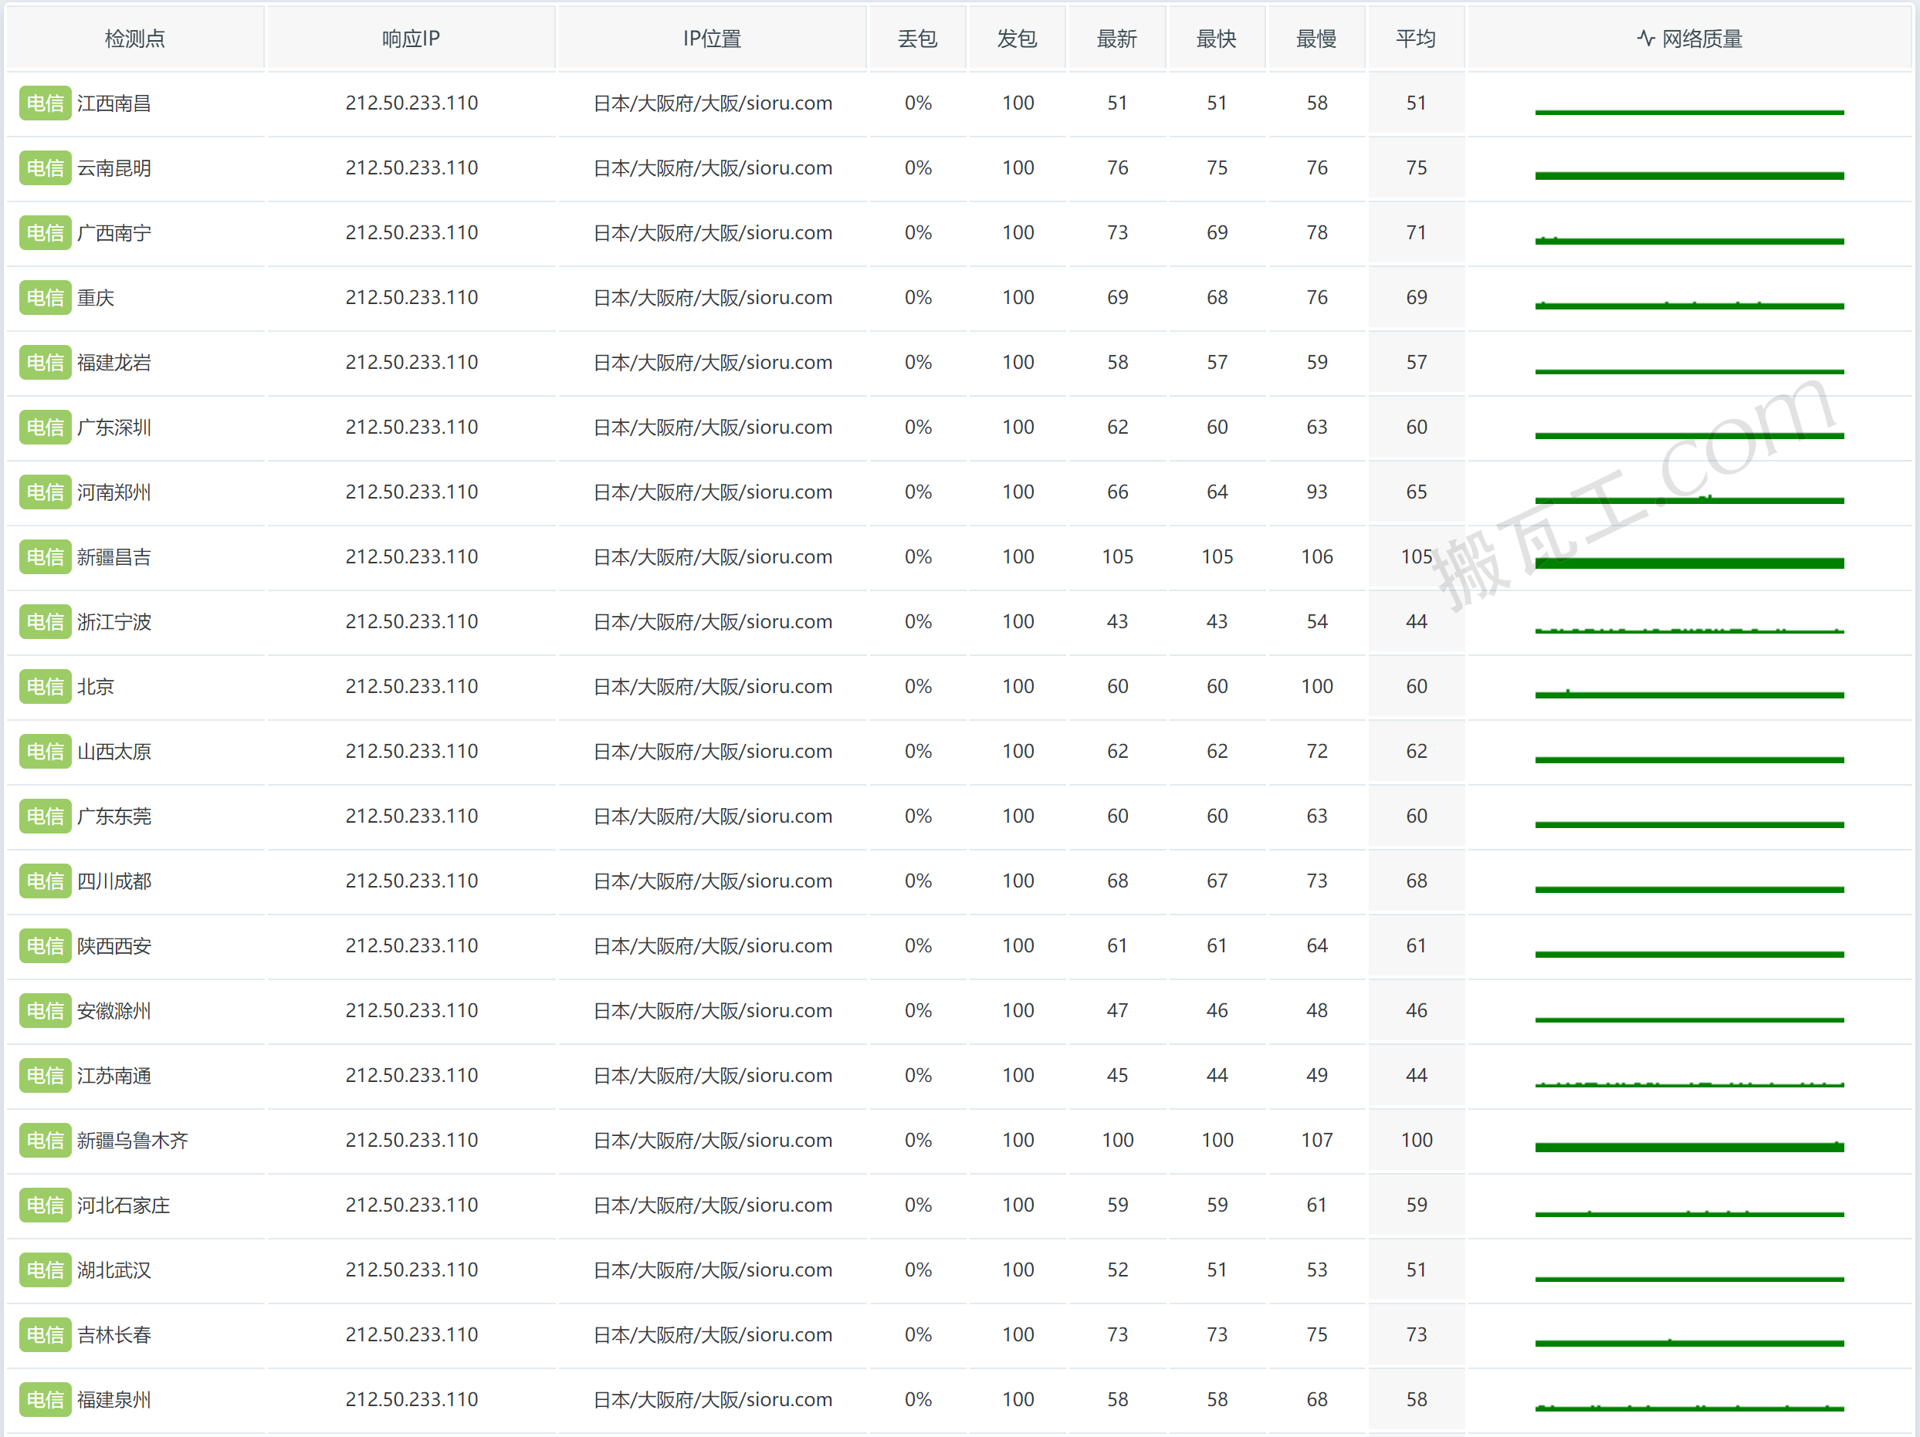
Task: Click the 电信 badge beside 北京
Action: (x=45, y=686)
